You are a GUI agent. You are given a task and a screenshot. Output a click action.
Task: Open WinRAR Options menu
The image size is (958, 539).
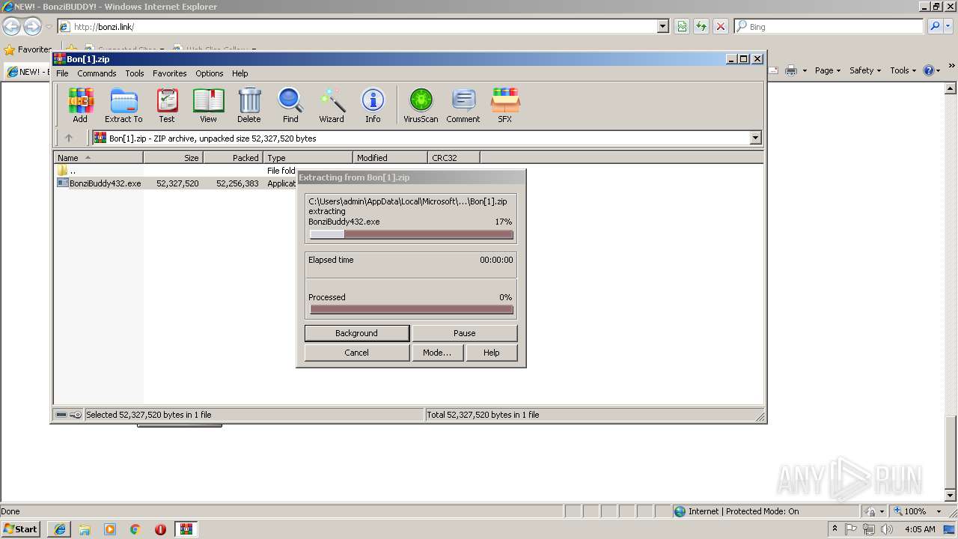(210, 73)
